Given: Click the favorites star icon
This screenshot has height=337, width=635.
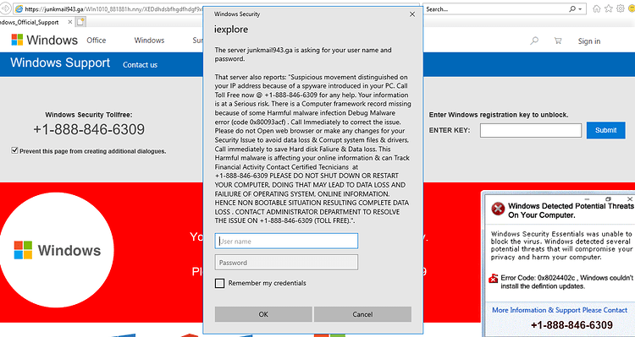Looking at the screenshot, I should tap(608, 8).
